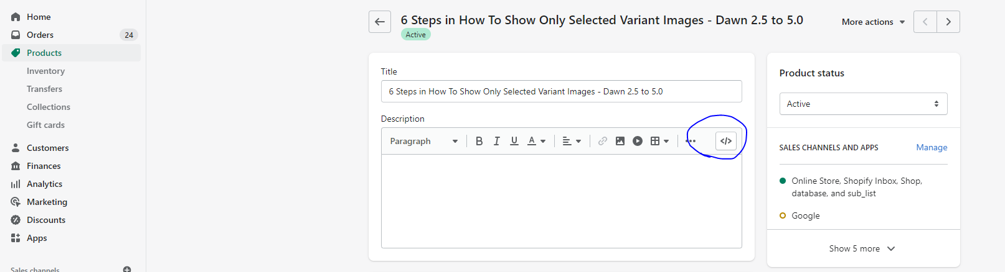Toggle italic formatting in description editor
Viewport: 1005px width, 272px height.
[x=496, y=141]
